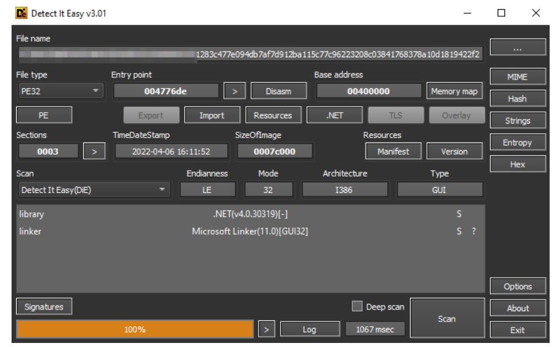Minimize the Detect It Easy window

[467, 13]
